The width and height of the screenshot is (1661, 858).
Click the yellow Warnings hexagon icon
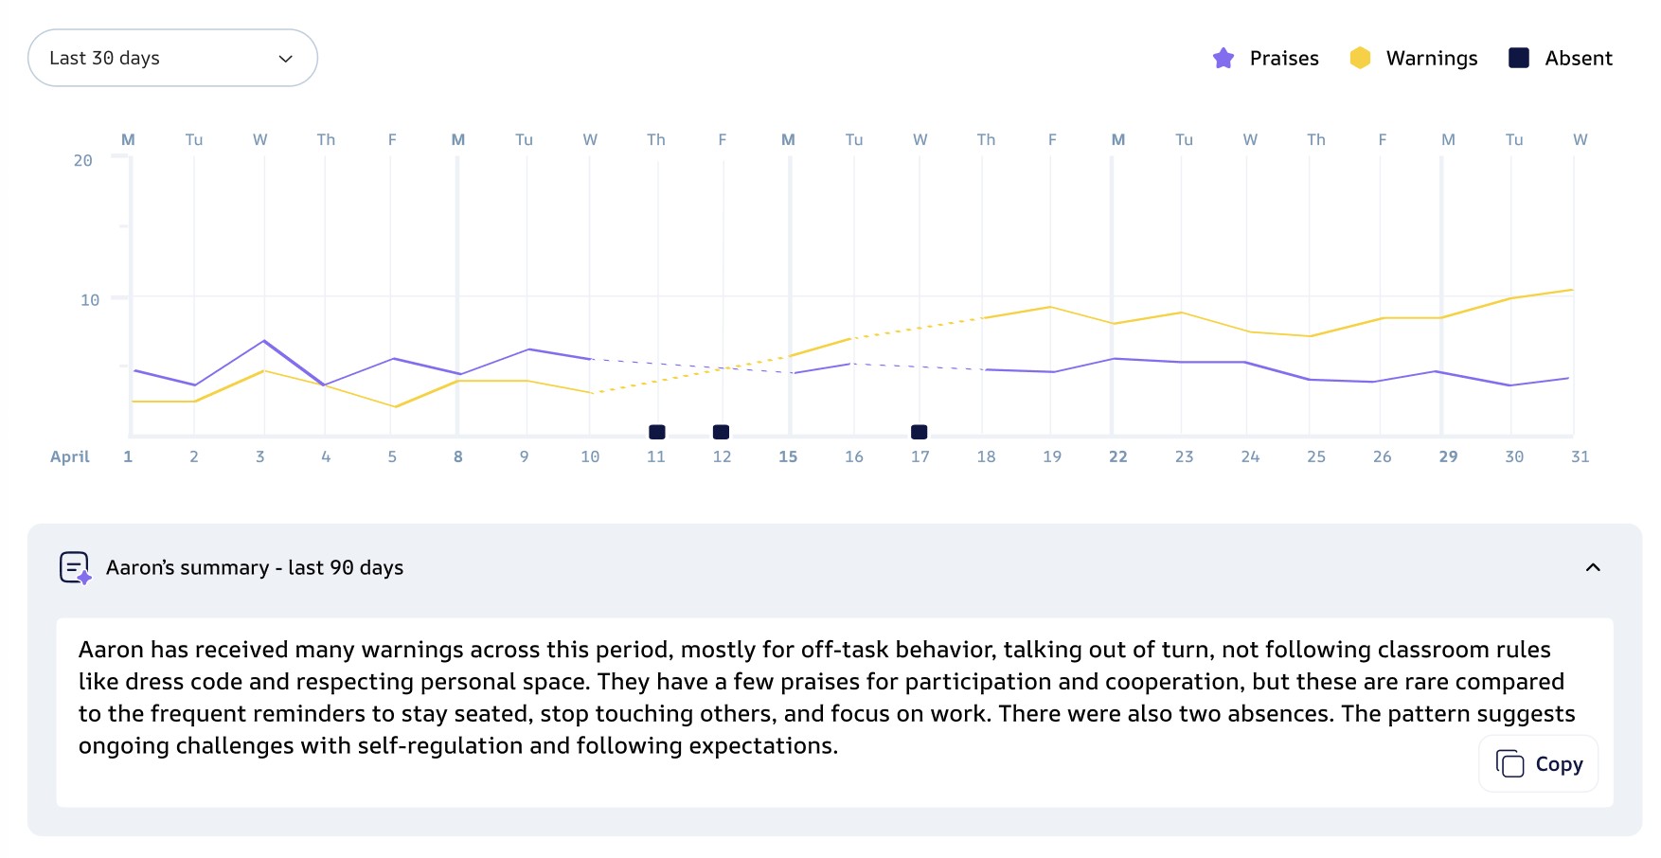[x=1360, y=58]
